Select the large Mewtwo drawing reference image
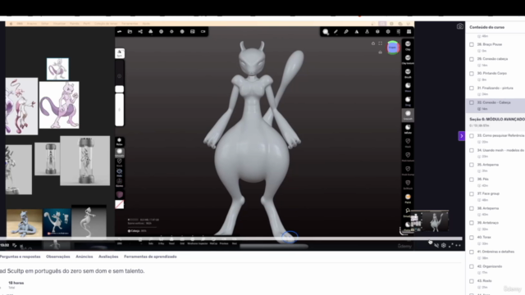 click(59, 105)
